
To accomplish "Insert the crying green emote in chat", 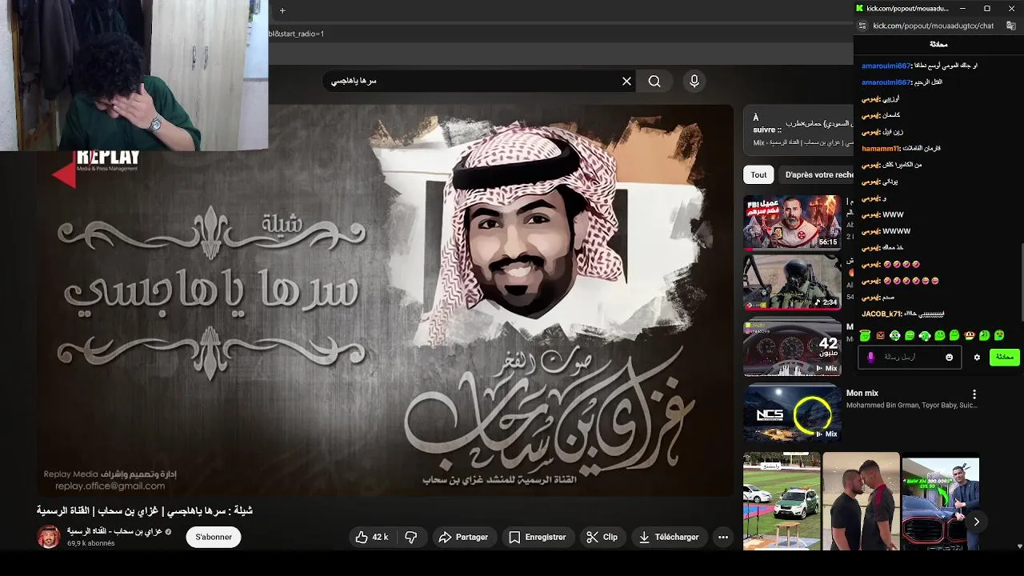I will (x=999, y=335).
